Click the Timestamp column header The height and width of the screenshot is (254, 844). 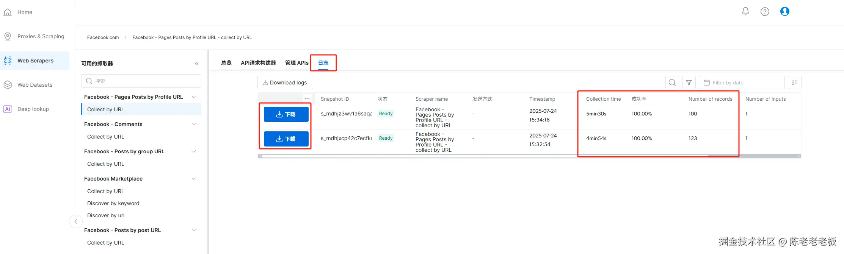tap(542, 99)
